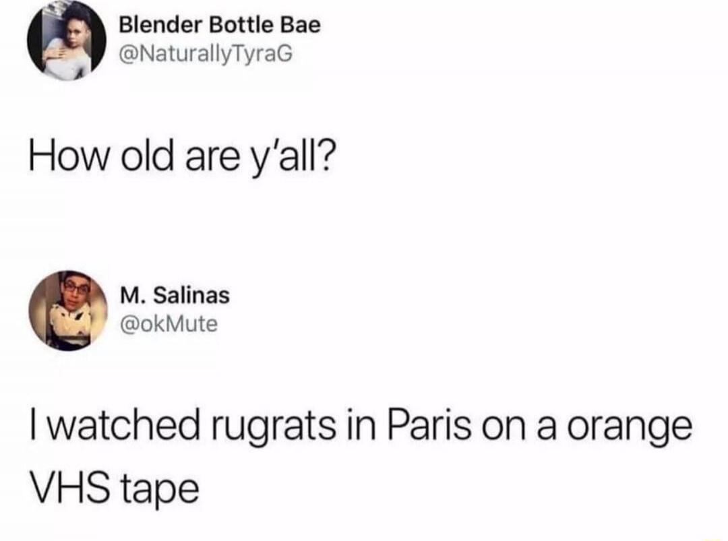The image size is (728, 541).
Task: Visit the @okMute handle
Action: point(169,324)
